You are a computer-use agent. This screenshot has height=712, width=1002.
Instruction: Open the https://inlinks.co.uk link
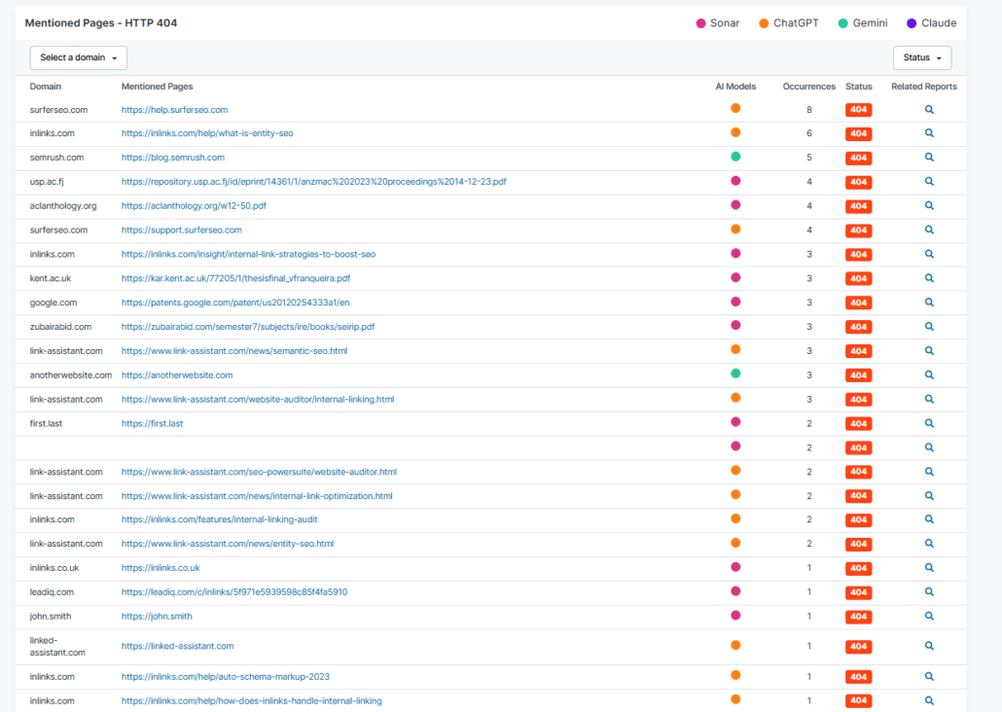(161, 568)
